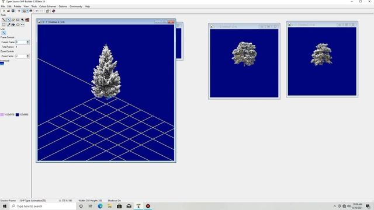Click the 'Width: 350 Height: 350' status text

coord(90,201)
